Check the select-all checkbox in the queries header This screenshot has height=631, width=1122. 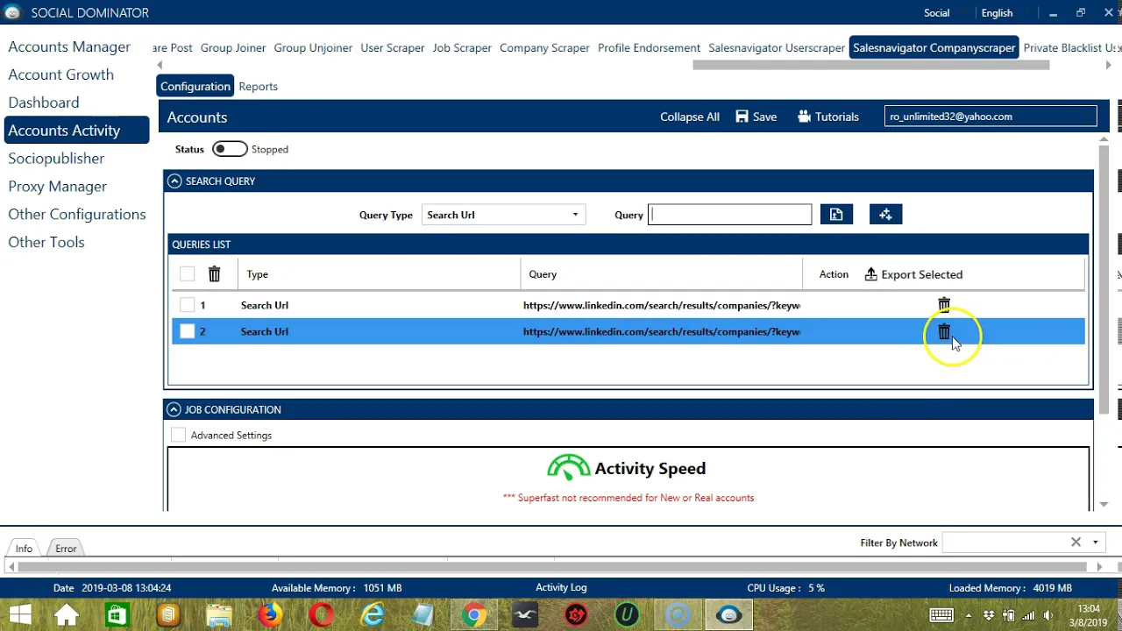(x=187, y=274)
